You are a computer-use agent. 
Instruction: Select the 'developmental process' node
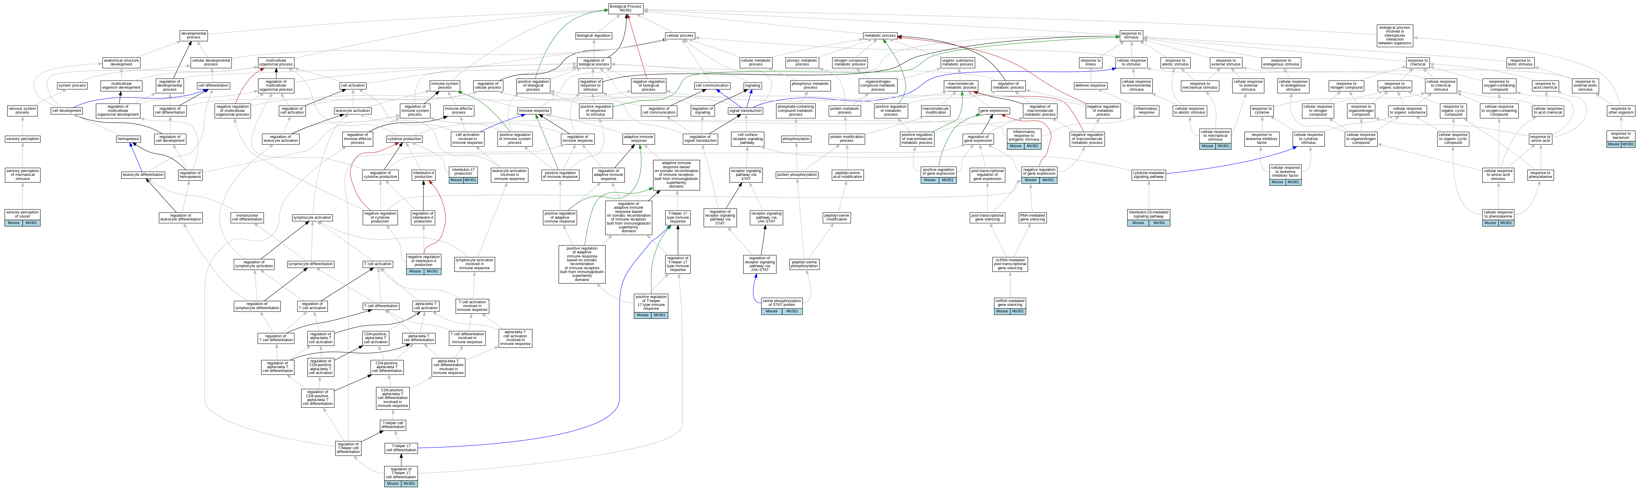point(194,36)
